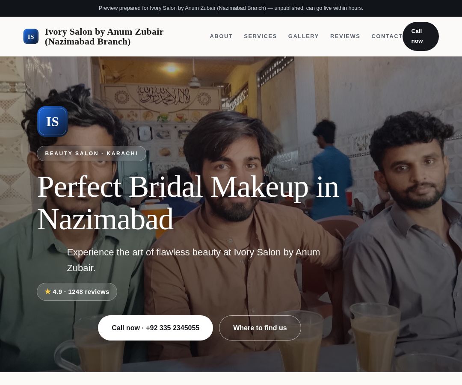This screenshot has height=385, width=462.
Task: Go to the Services menu item
Action: pos(260,36)
